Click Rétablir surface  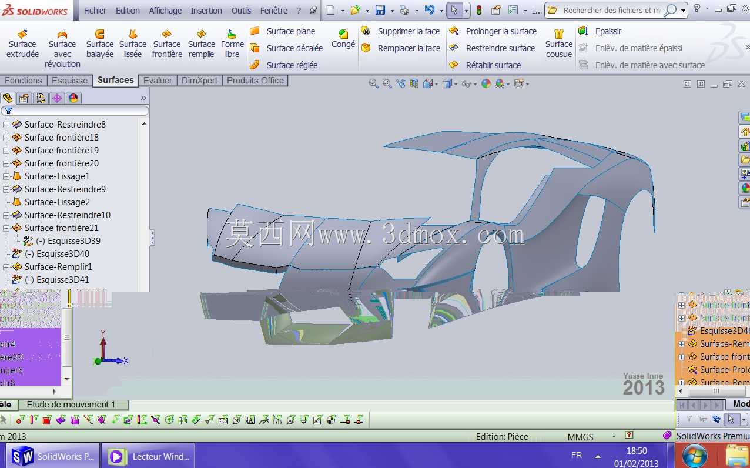coord(485,65)
